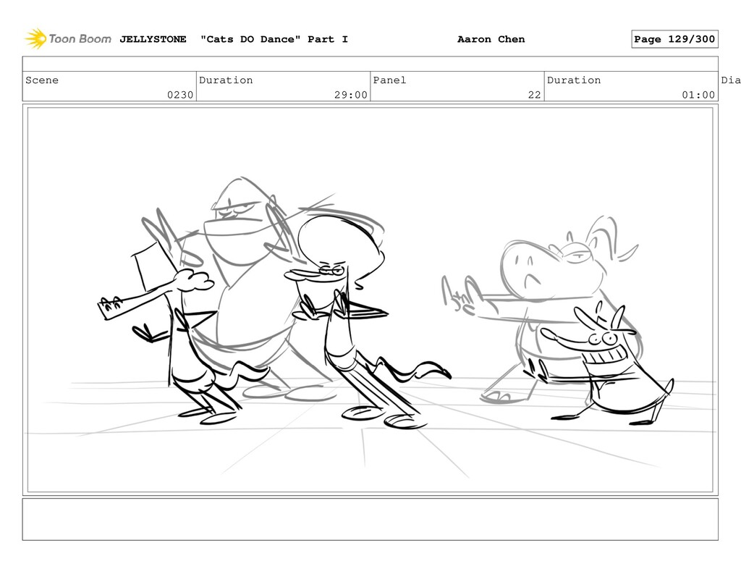Viewport: 741px width, 574px height.
Task: Click the Duration label beside the Scene field
Action: pyautogui.click(x=226, y=80)
